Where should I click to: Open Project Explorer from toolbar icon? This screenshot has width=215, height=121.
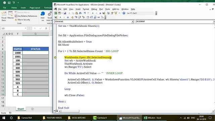(x=108, y=13)
